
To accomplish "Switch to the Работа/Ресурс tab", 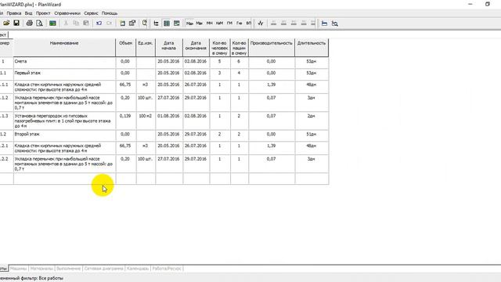I will [167, 269].
